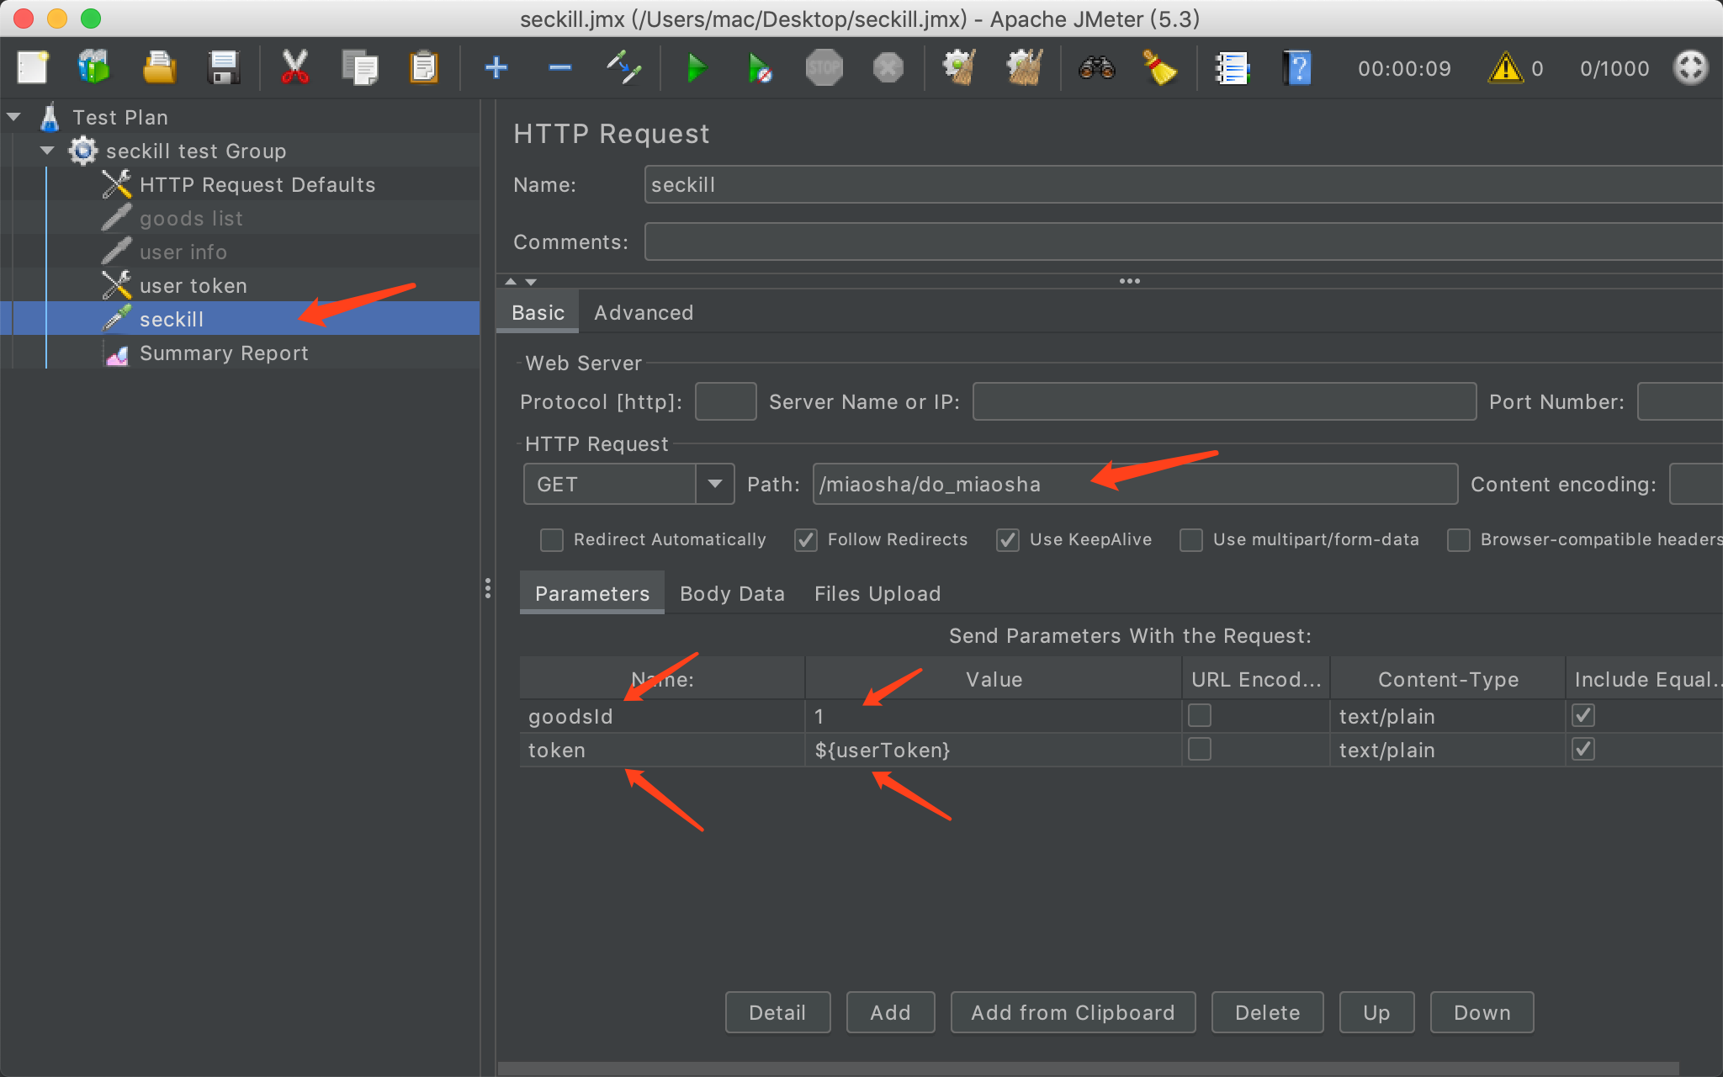Viewport: 1723px width, 1077px height.
Task: Click the scissors Cut icon
Action: click(294, 68)
